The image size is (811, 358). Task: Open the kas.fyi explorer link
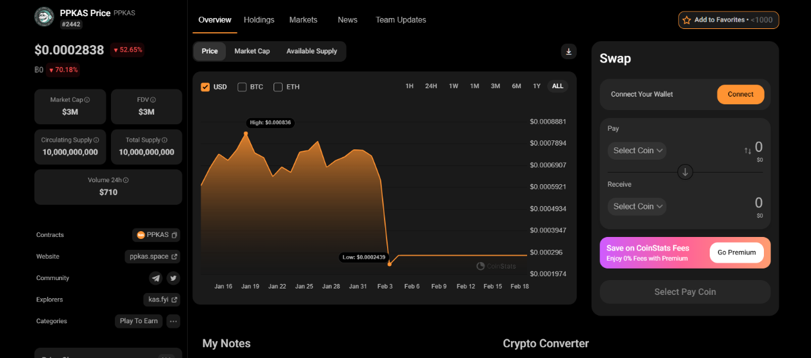162,299
